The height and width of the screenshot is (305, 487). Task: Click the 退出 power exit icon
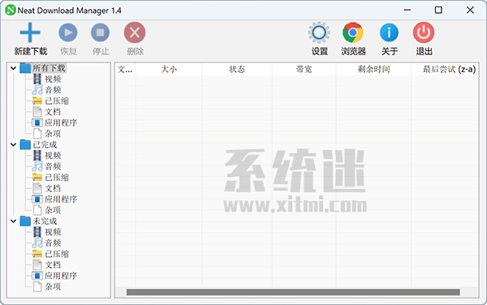pyautogui.click(x=424, y=32)
